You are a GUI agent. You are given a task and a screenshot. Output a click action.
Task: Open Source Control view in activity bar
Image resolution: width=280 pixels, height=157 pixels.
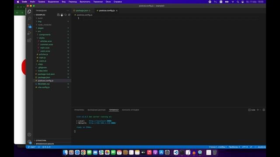click(x=29, y=26)
